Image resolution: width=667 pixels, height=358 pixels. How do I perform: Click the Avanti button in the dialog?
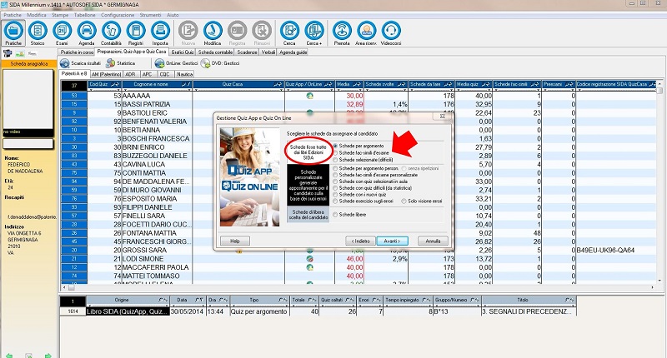[392, 240]
